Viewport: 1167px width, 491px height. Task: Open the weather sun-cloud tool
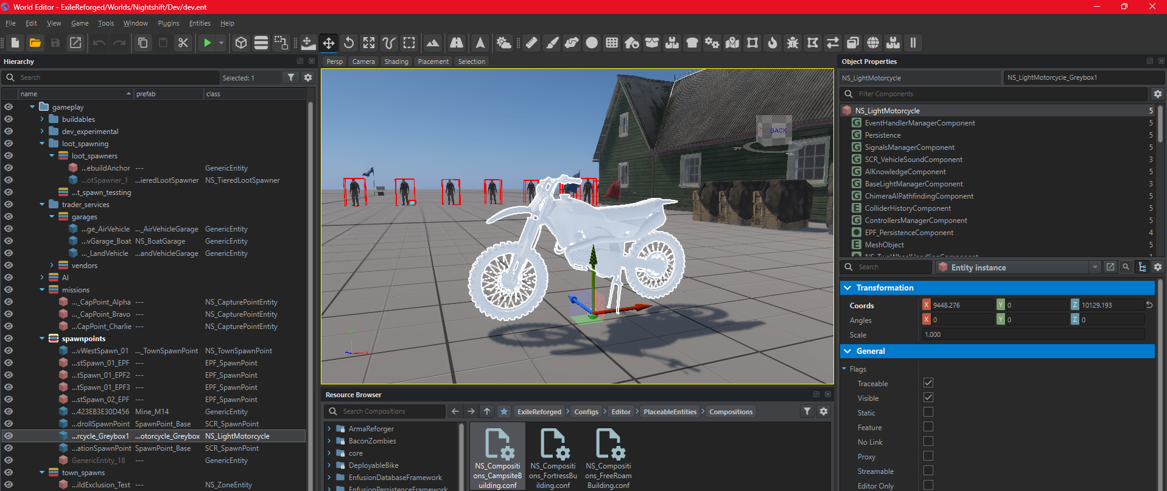click(x=504, y=43)
